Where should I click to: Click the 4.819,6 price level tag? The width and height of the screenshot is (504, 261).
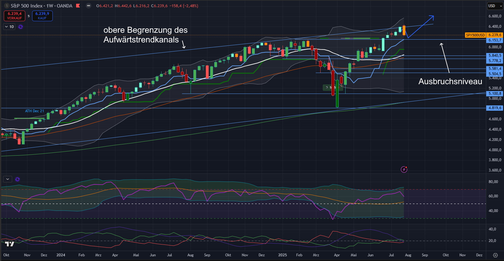(x=495, y=108)
